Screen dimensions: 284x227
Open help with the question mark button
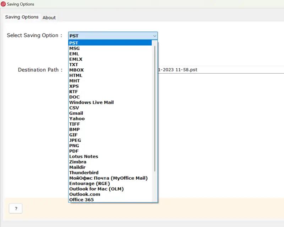coord(16,208)
